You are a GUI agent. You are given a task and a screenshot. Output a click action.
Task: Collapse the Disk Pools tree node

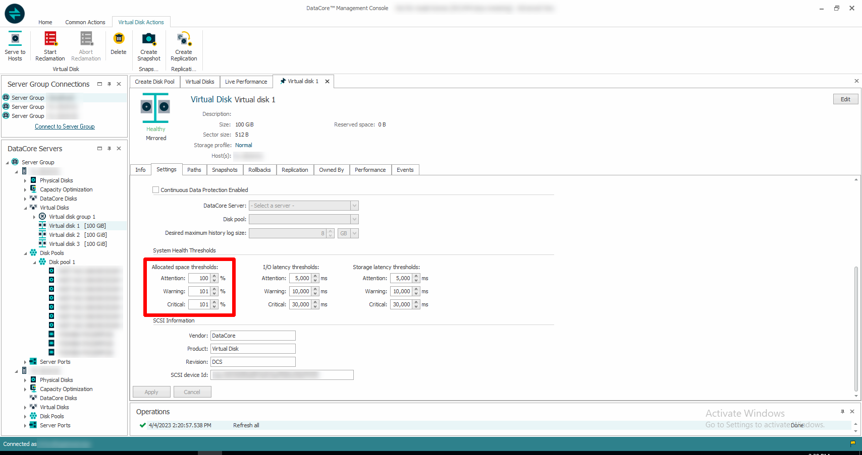tap(25, 253)
